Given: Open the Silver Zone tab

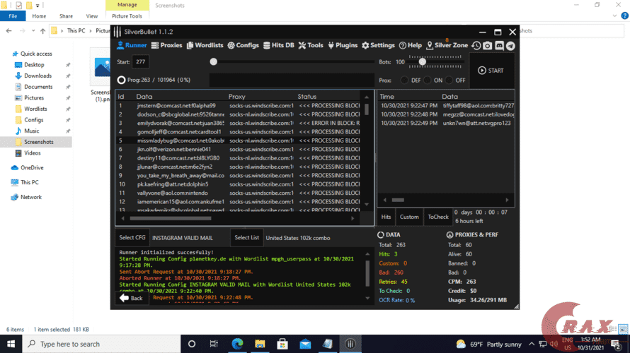Looking at the screenshot, I should pos(447,45).
